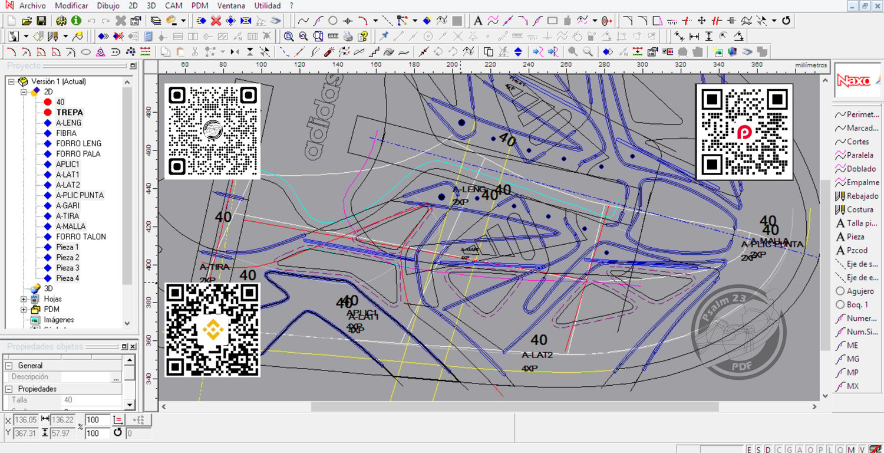884x453 pixels.
Task: Open the Dibujo menu
Action: coord(108,5)
